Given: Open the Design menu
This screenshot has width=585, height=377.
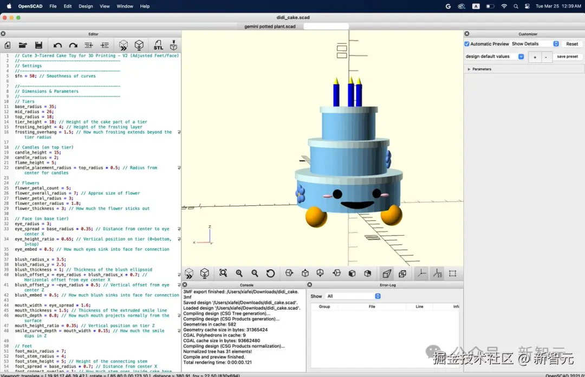Looking at the screenshot, I should click(x=86, y=6).
